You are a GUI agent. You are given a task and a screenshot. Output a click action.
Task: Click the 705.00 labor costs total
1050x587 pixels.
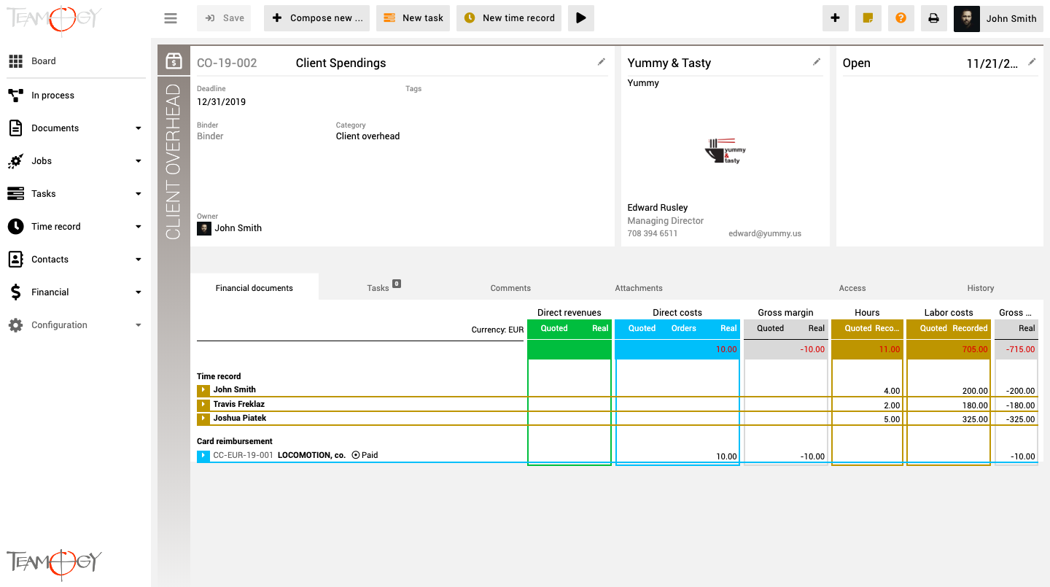pyautogui.click(x=975, y=349)
